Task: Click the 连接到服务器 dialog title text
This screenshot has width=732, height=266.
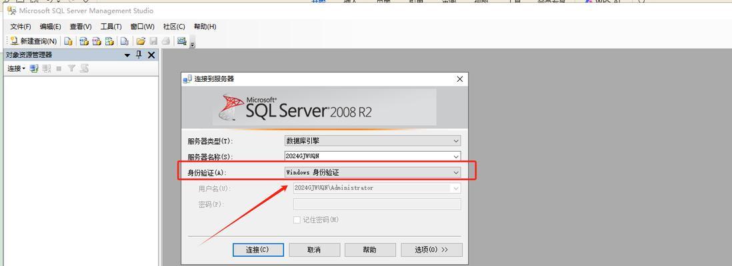Action: pos(214,79)
